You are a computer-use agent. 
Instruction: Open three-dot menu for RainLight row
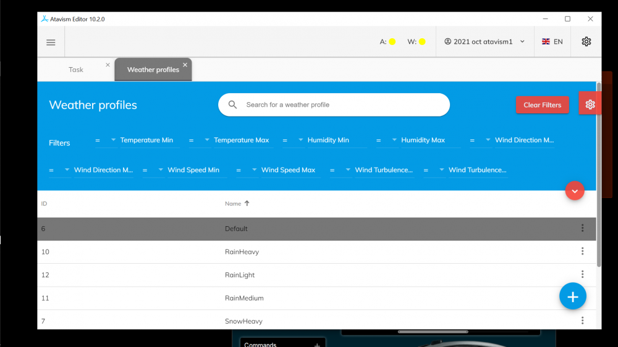(582, 274)
